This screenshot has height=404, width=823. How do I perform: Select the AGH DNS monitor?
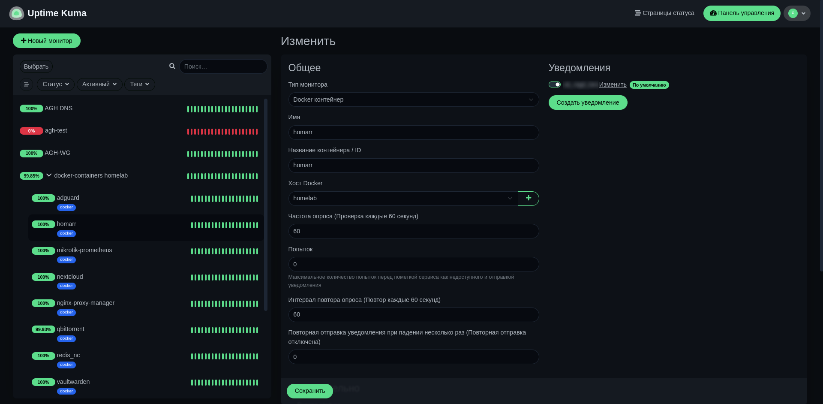point(140,109)
